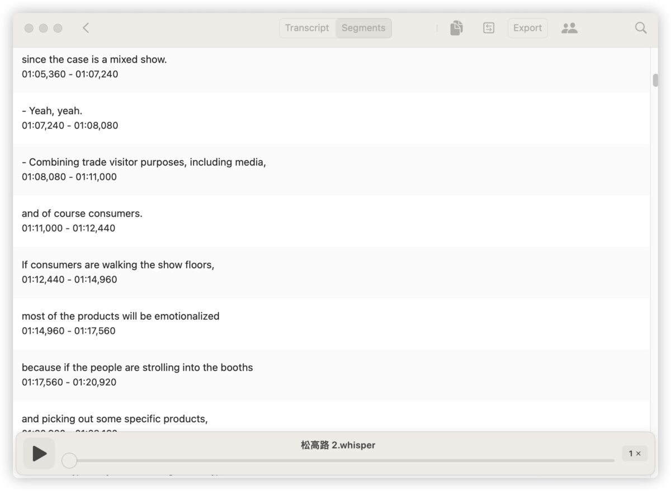Click the playback progress slider knob
671x491 pixels.
pyautogui.click(x=69, y=460)
